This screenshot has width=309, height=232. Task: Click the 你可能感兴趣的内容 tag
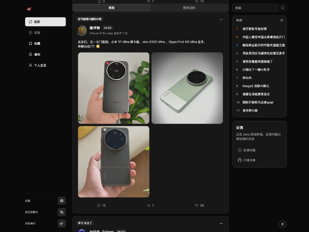point(90,19)
